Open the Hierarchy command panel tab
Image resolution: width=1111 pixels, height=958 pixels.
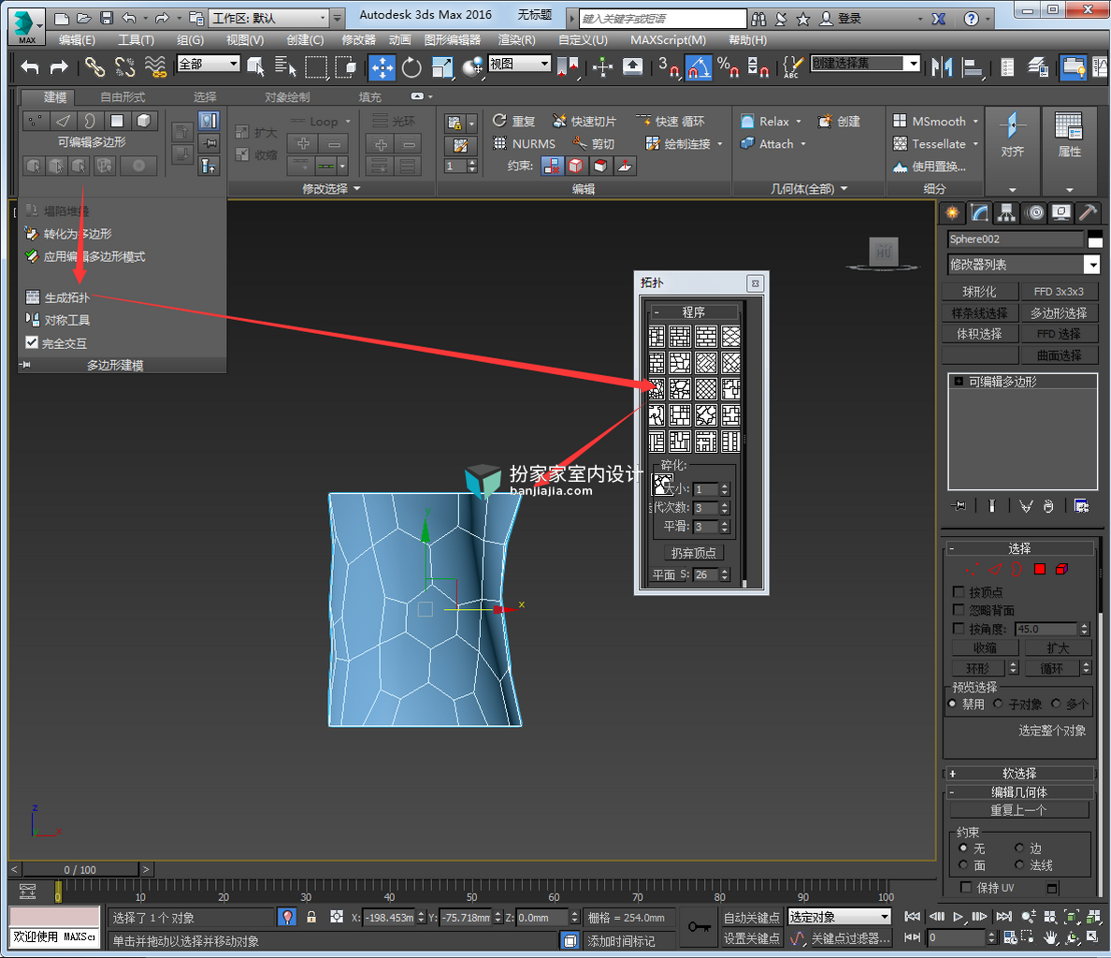1006,212
